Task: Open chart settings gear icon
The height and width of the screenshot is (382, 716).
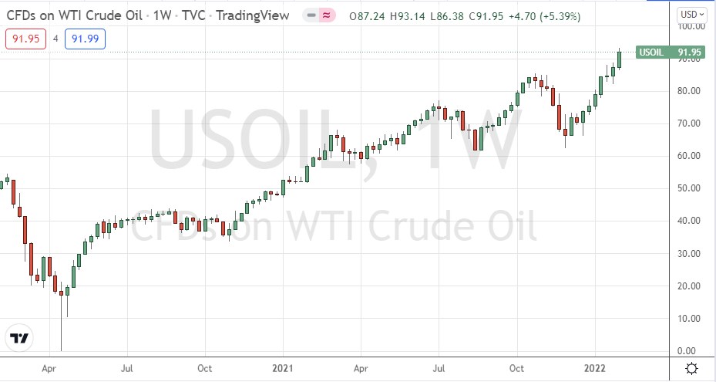Action: (x=692, y=368)
